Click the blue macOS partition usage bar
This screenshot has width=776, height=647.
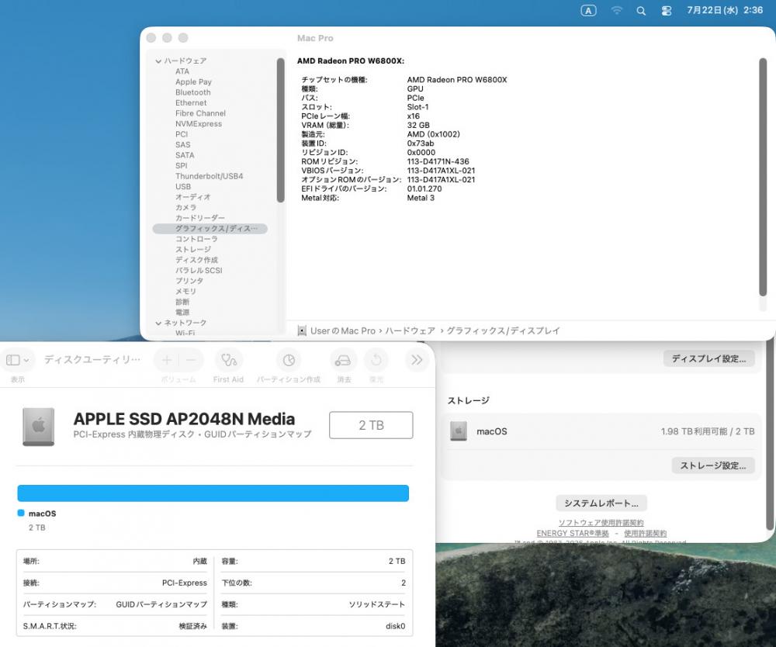[x=213, y=493]
